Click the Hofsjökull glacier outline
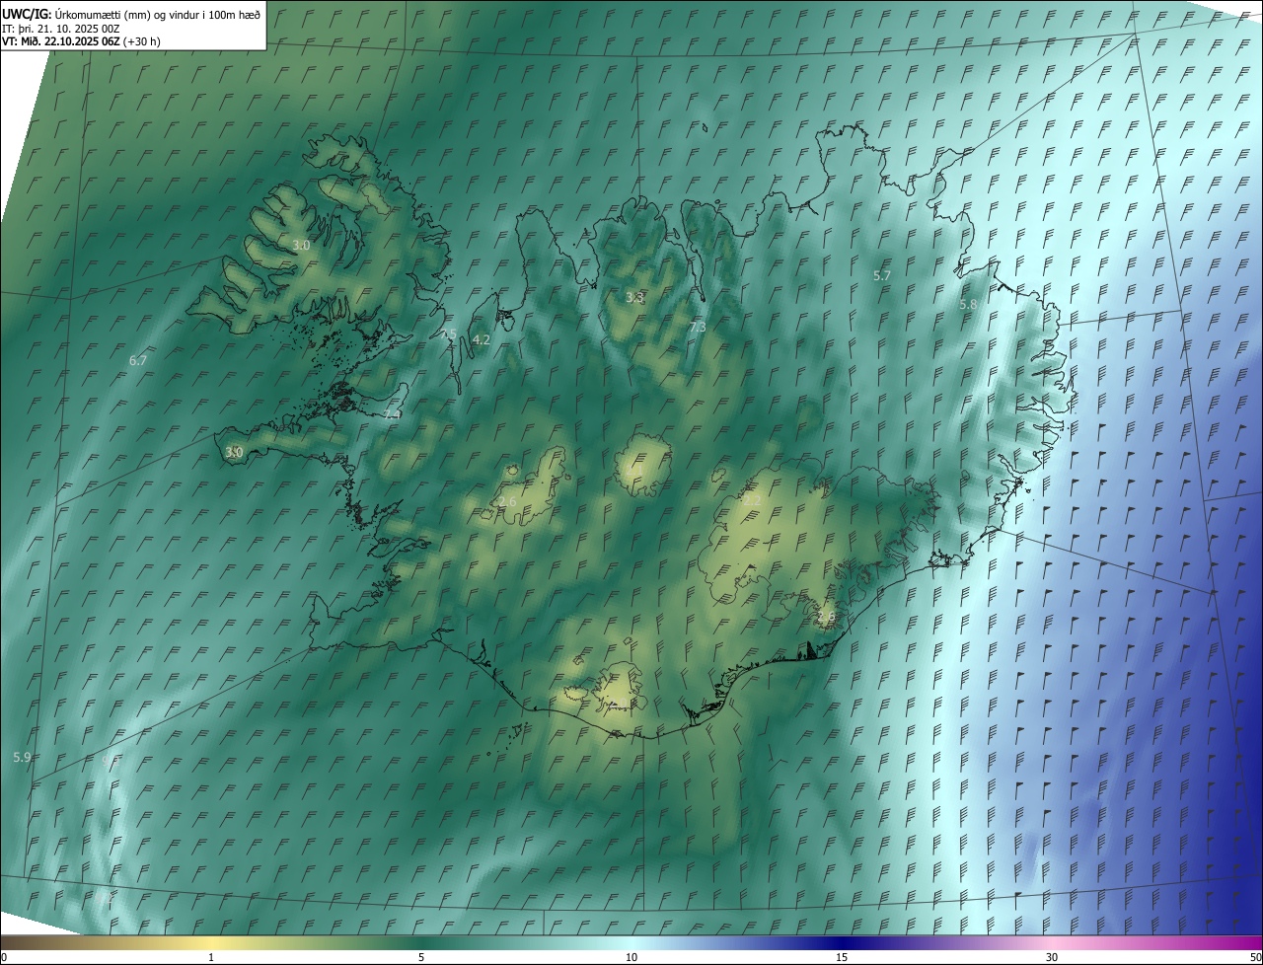 point(642,466)
